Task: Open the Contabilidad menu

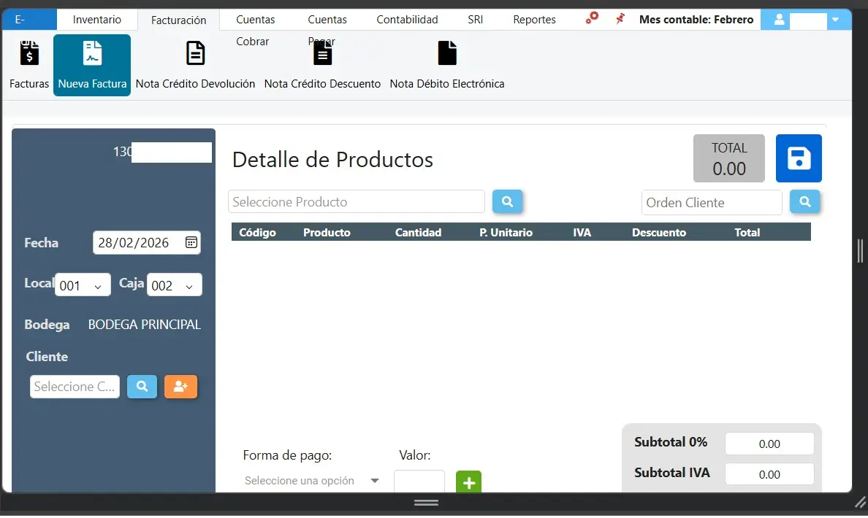Action: [x=407, y=19]
